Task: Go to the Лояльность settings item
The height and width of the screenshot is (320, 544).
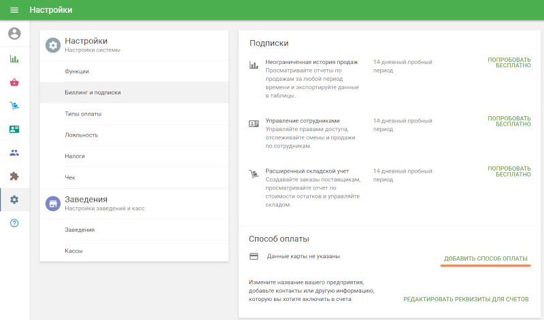Action: pos(134,135)
